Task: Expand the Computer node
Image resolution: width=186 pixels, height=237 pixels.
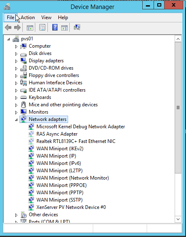Action: 16,46
